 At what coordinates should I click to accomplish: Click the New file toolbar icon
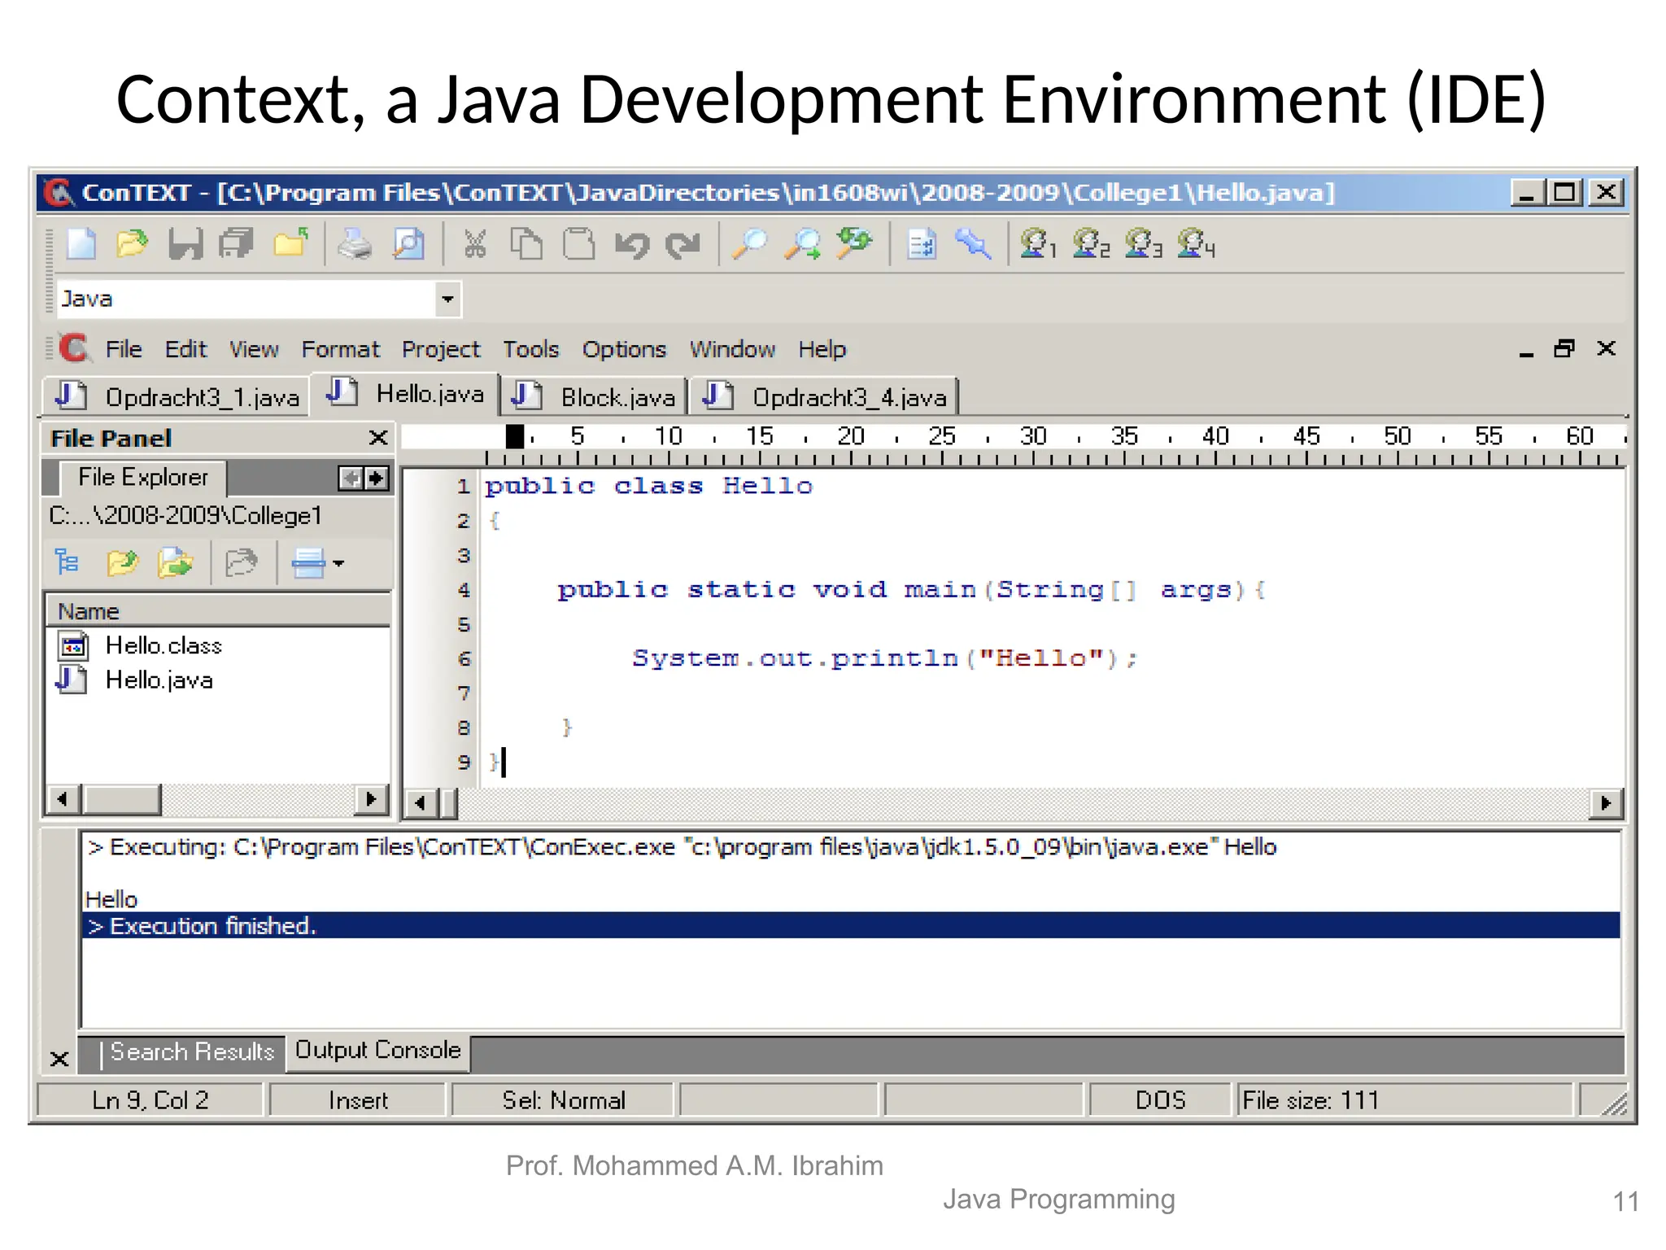click(81, 243)
